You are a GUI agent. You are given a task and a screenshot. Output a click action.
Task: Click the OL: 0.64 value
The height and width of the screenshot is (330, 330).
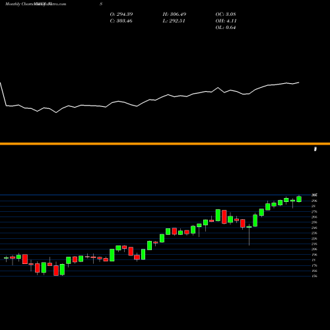click(x=226, y=28)
